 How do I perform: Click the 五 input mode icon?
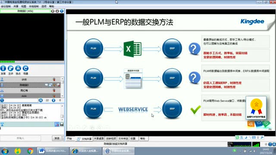click(241, 137)
